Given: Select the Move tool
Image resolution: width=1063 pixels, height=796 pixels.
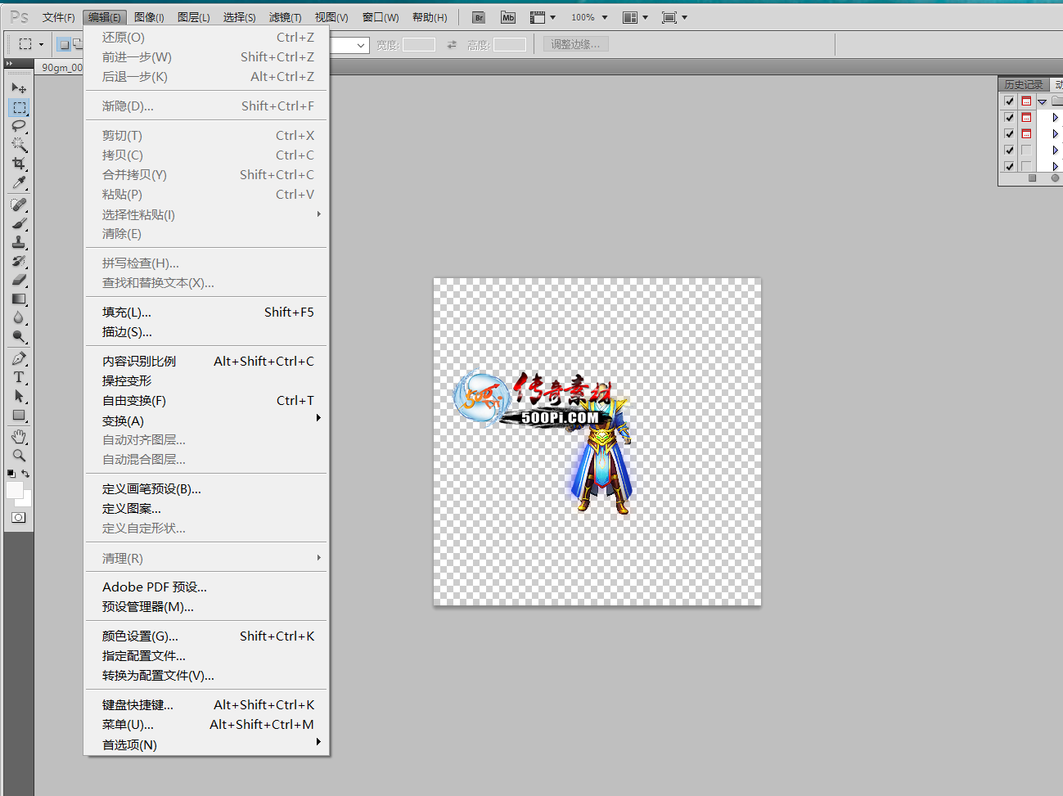Looking at the screenshot, I should tap(19, 88).
